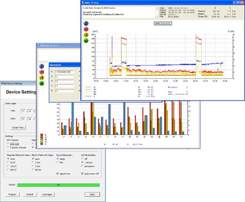Click the green round icon in line chart window
Screen dimensions: 245x202
tap(86, 40)
